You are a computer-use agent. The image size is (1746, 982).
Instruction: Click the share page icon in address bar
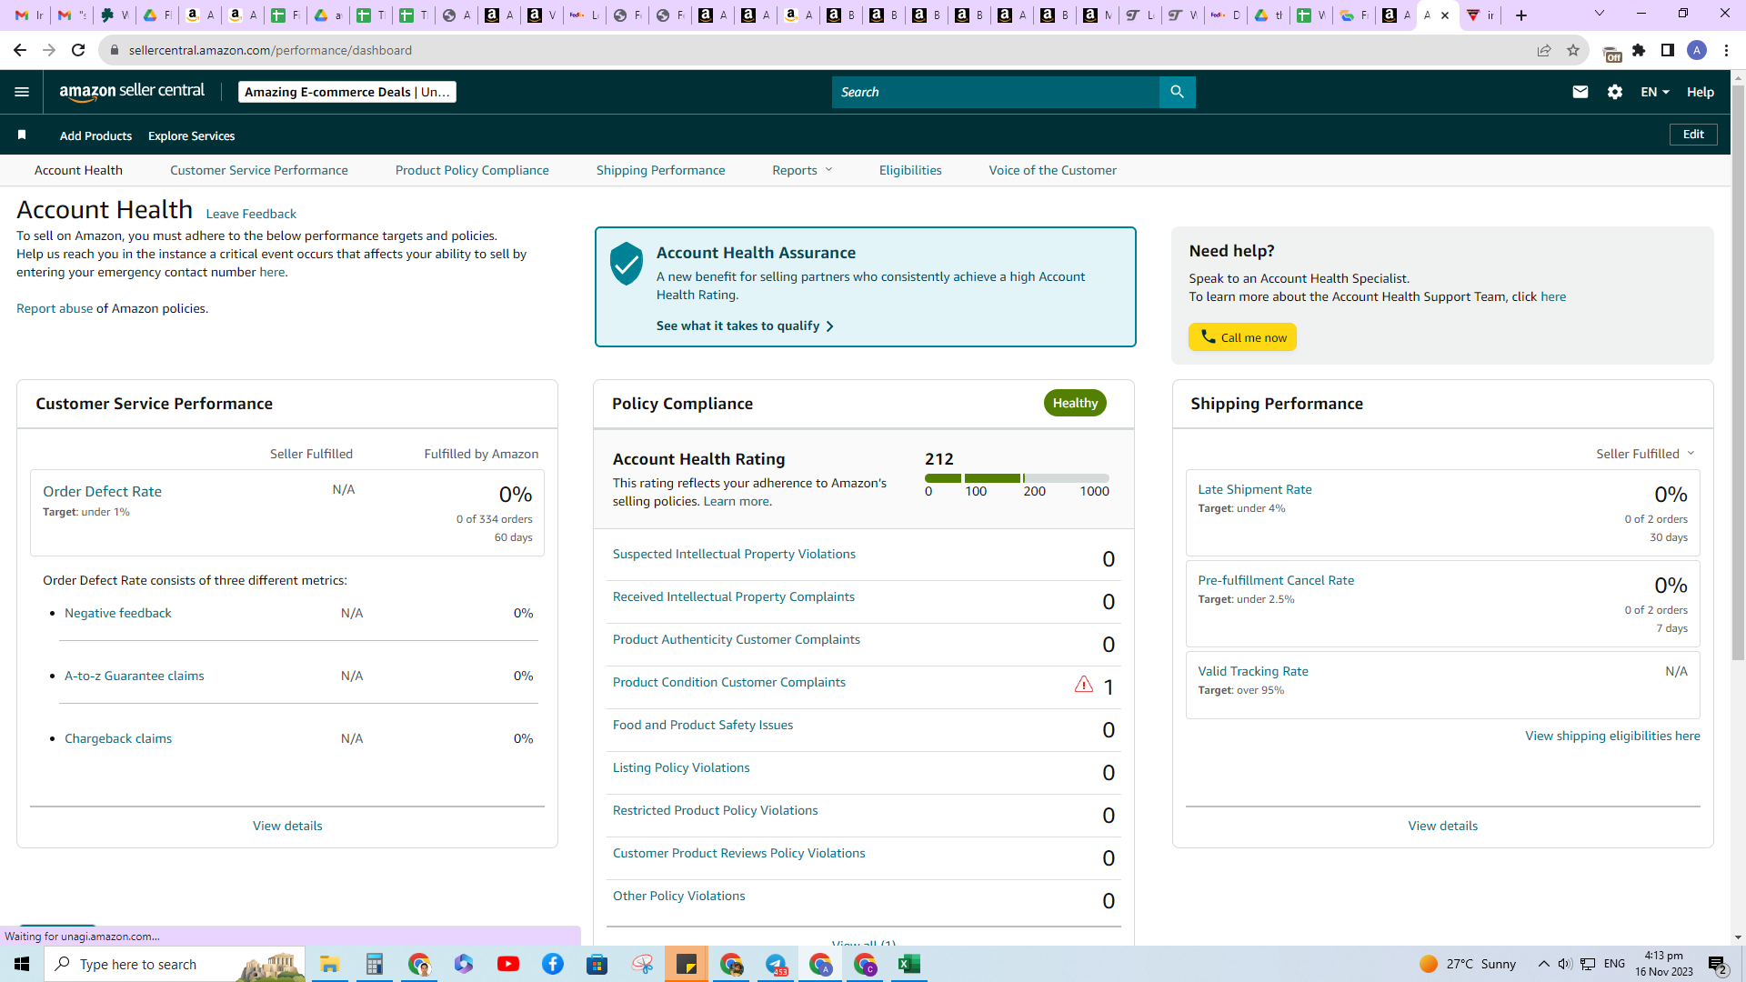click(1544, 50)
